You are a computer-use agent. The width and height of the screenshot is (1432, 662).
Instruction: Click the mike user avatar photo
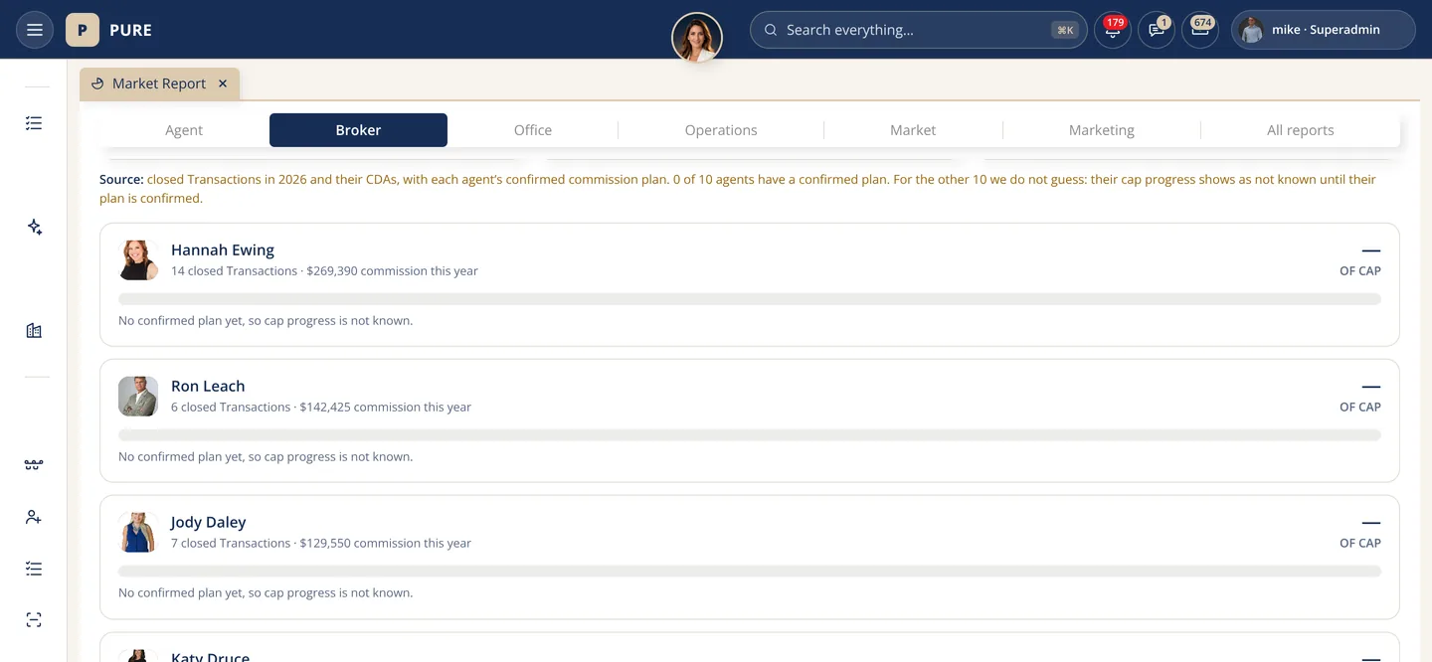pos(1252,30)
